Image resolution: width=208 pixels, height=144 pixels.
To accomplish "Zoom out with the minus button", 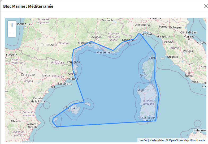I will pyautogui.click(x=12, y=33).
